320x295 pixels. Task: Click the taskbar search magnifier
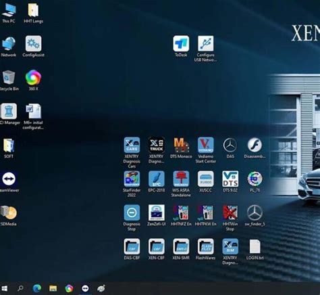click(x=20, y=288)
